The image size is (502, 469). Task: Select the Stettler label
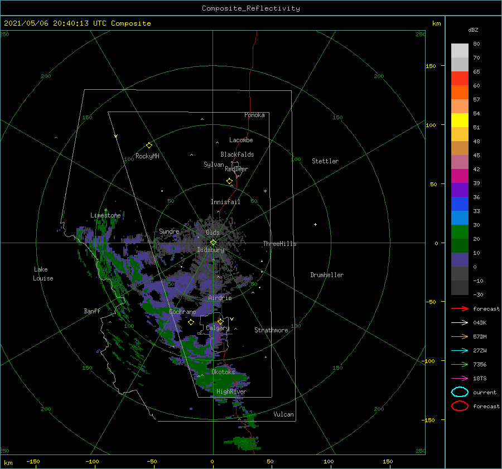[325, 161]
